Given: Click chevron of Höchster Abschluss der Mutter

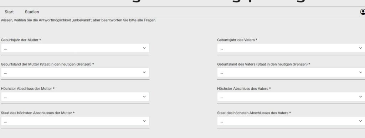Looking at the screenshot, I should pyautogui.click(x=144, y=96).
